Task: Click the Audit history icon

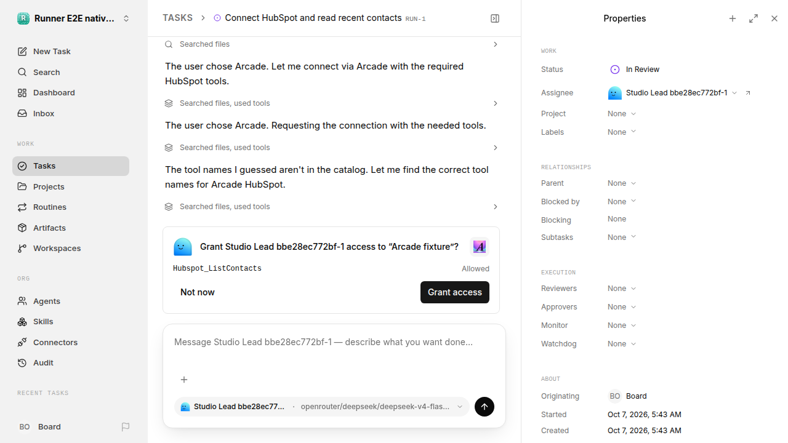Action: click(x=22, y=362)
